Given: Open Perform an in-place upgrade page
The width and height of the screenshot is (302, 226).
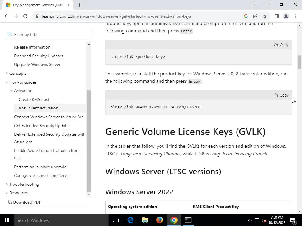Looking at the screenshot, I should coord(40,167).
